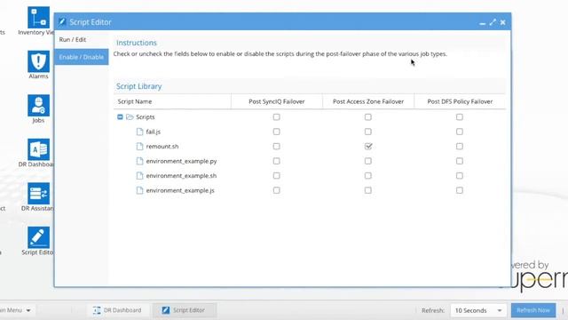Maximize the Script Editor window

coord(493,22)
